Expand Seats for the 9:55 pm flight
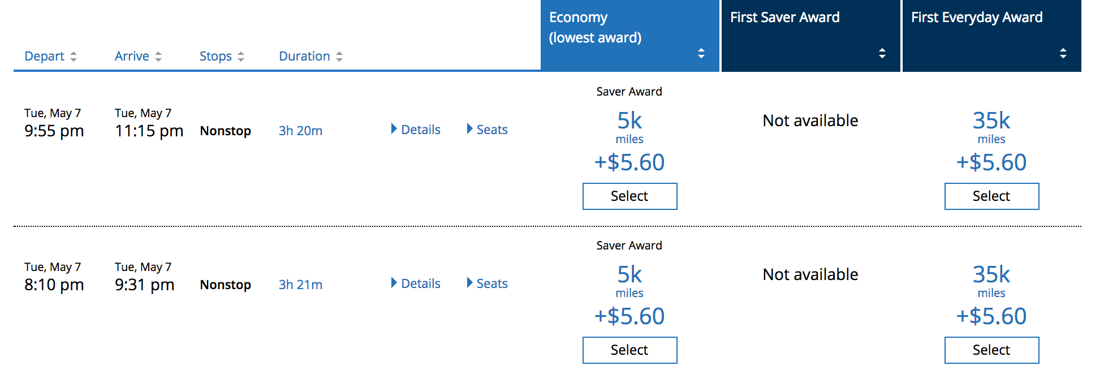 pyautogui.click(x=493, y=129)
